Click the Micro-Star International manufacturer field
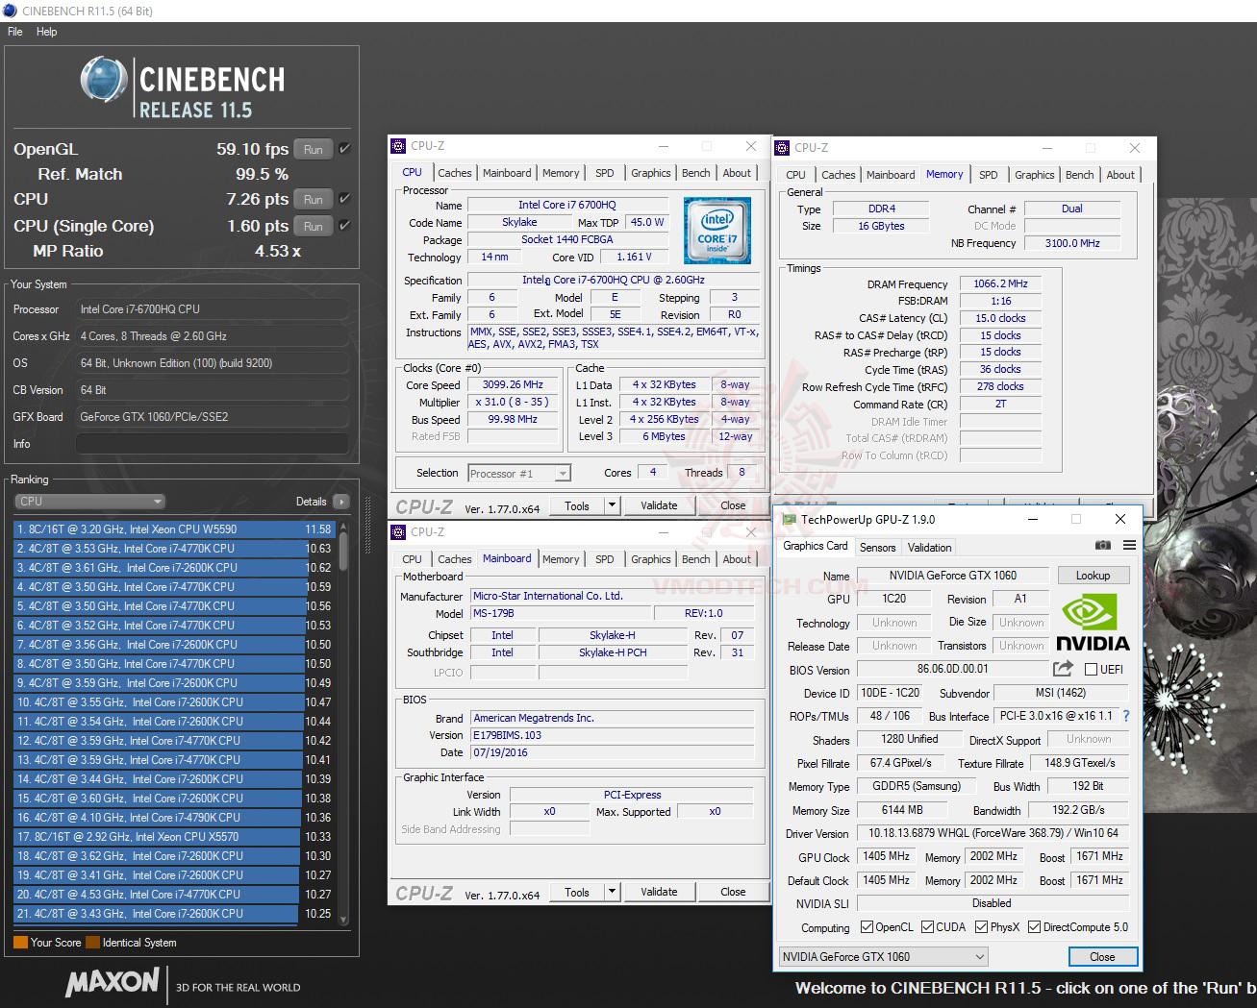 pos(612,596)
